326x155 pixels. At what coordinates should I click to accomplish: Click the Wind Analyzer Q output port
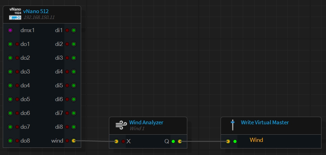pyautogui.click(x=180, y=141)
